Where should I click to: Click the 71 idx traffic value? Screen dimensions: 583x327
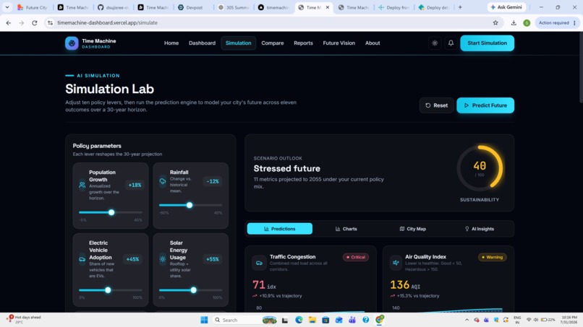[264, 285]
